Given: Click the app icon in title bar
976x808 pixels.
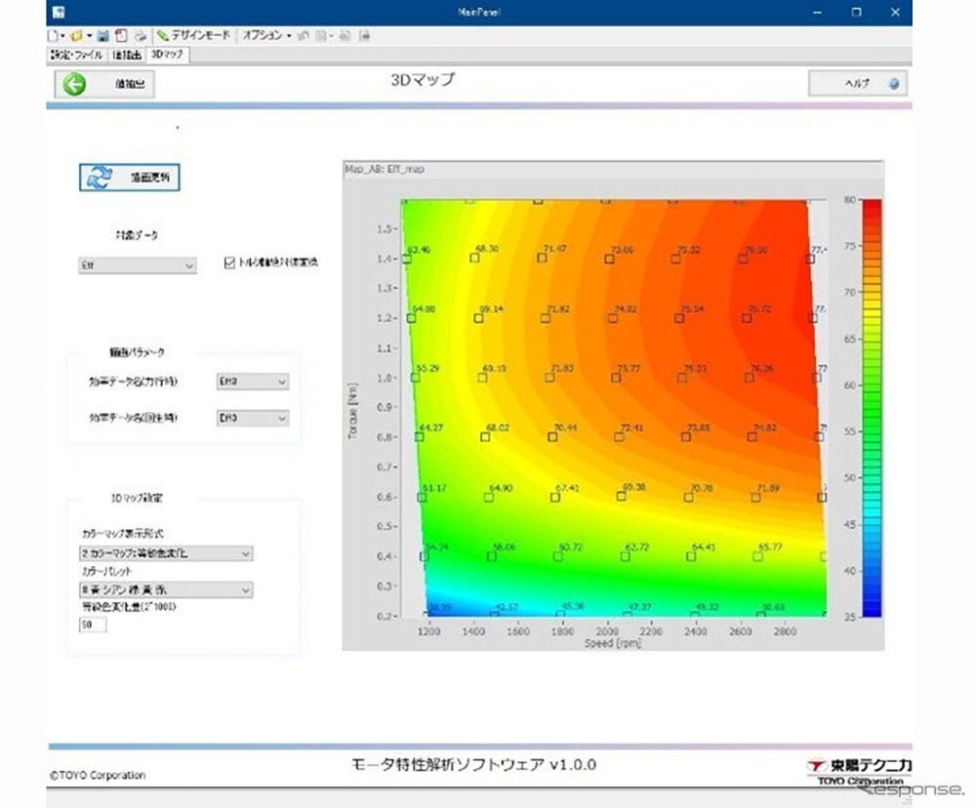Looking at the screenshot, I should pos(58,12).
